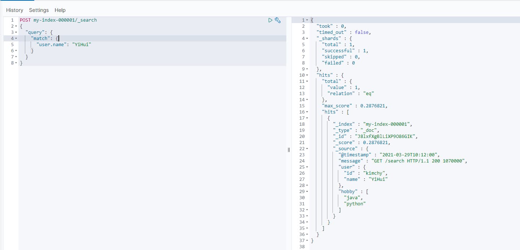Open the Settings menu item

pyautogui.click(x=39, y=10)
